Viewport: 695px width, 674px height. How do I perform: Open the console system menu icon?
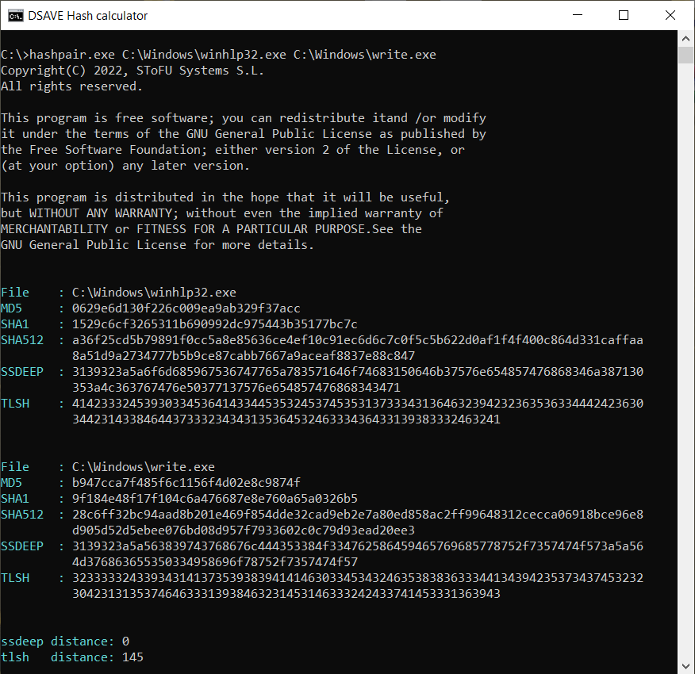(x=14, y=15)
